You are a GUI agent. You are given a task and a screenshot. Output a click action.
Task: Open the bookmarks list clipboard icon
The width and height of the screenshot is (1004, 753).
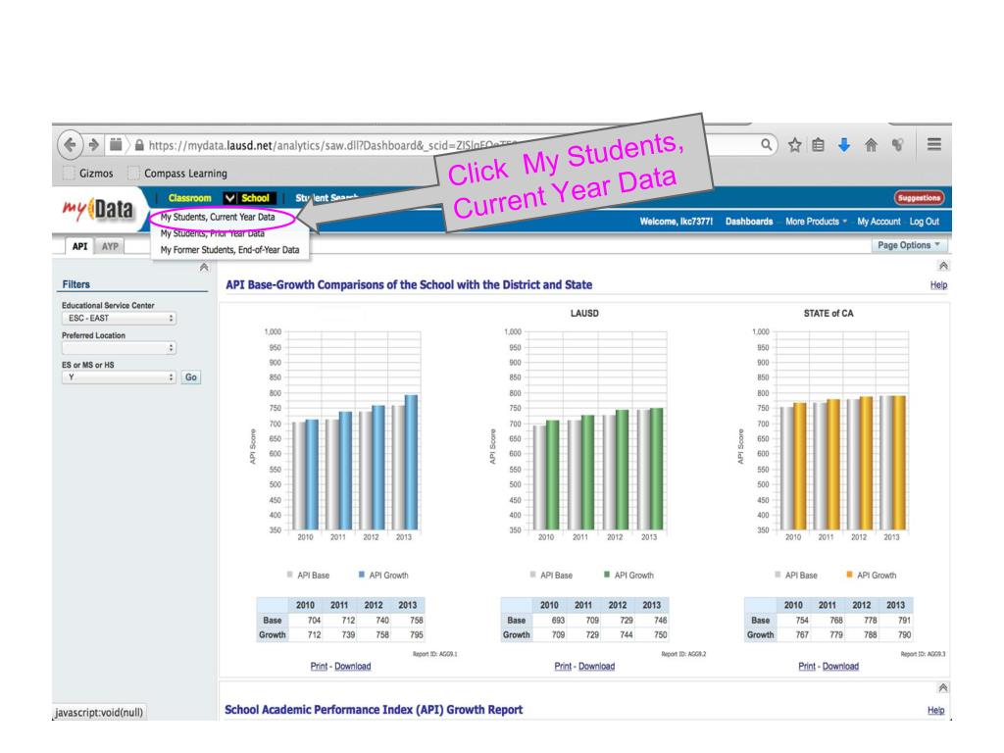point(819,145)
